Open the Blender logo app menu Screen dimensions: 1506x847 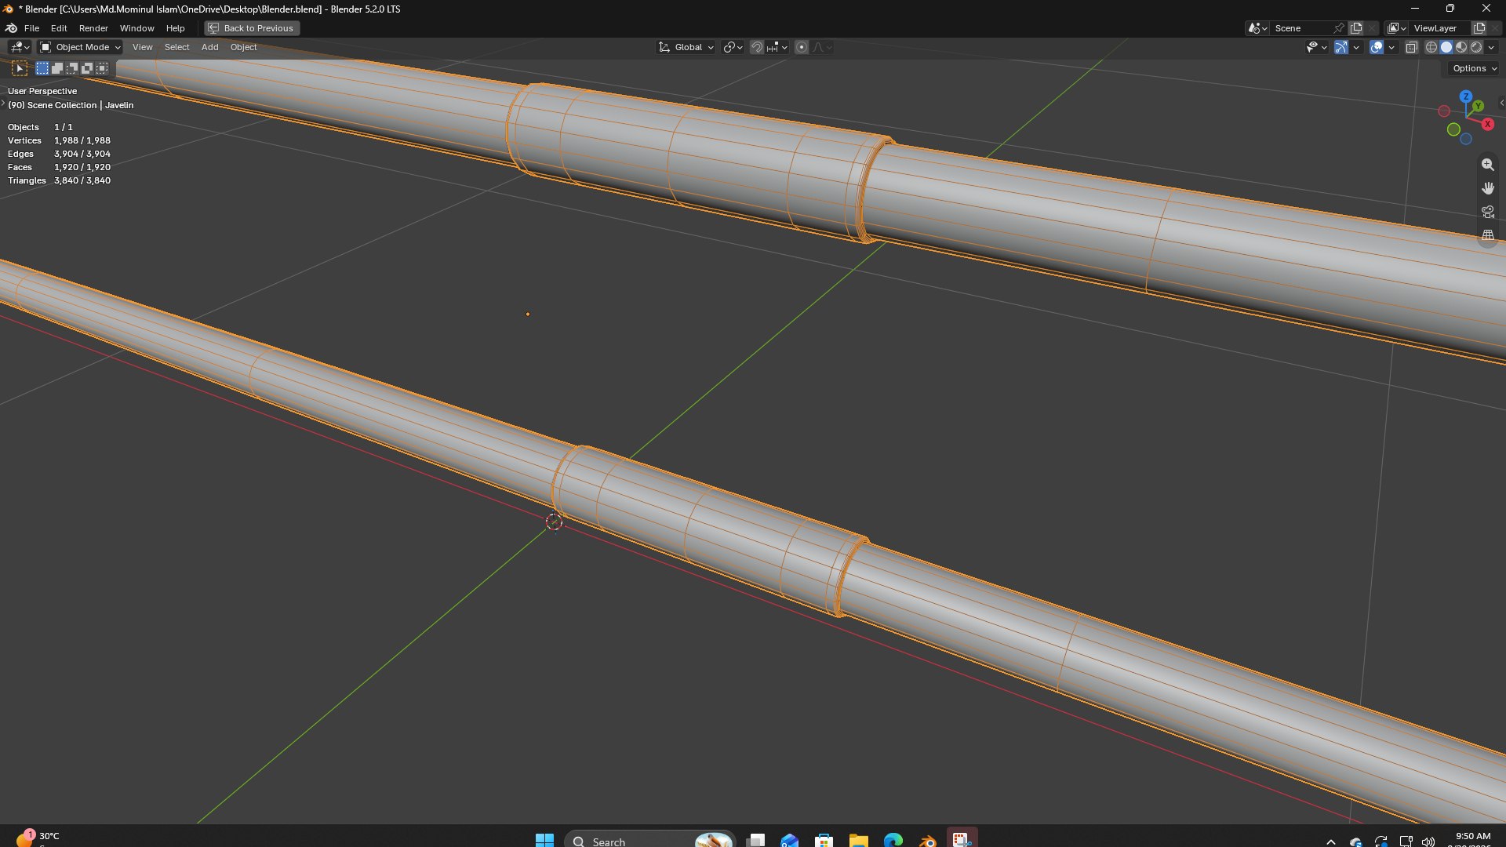tap(12, 28)
